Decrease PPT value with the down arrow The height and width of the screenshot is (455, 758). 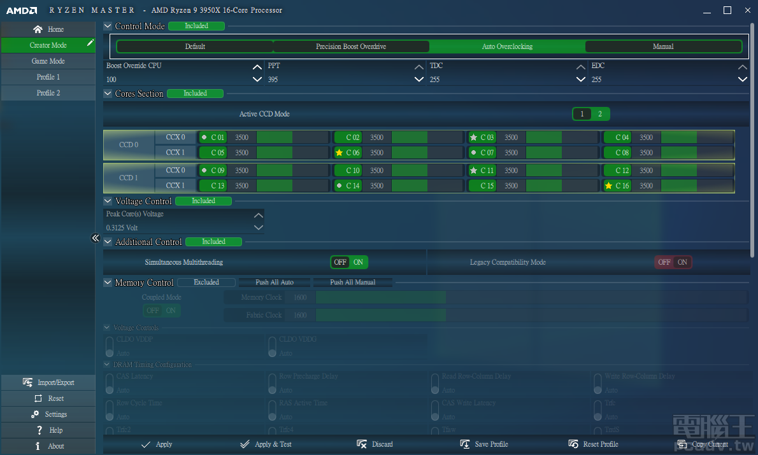(x=418, y=80)
